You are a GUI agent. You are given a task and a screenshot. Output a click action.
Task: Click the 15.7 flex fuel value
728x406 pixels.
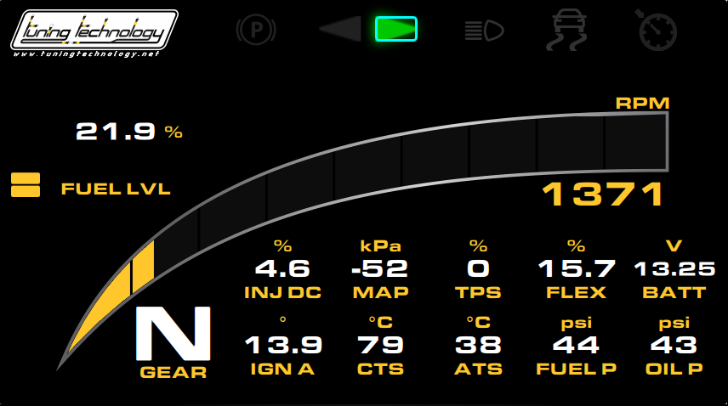[577, 268]
